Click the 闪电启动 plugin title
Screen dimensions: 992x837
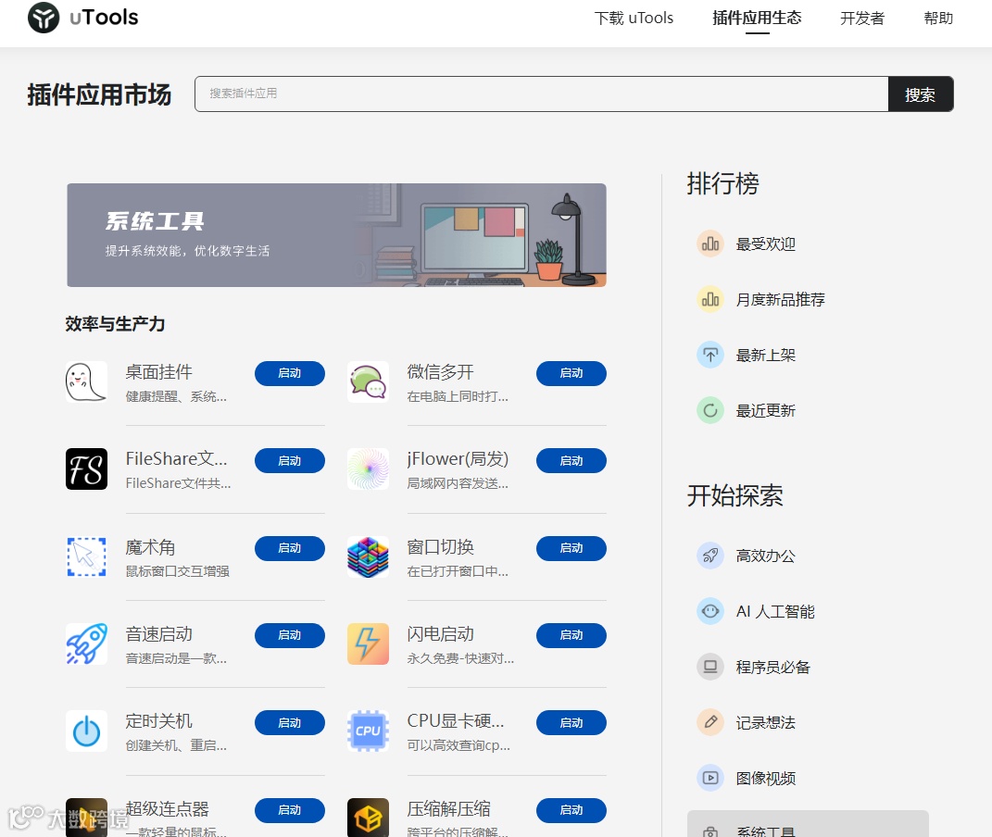point(440,634)
